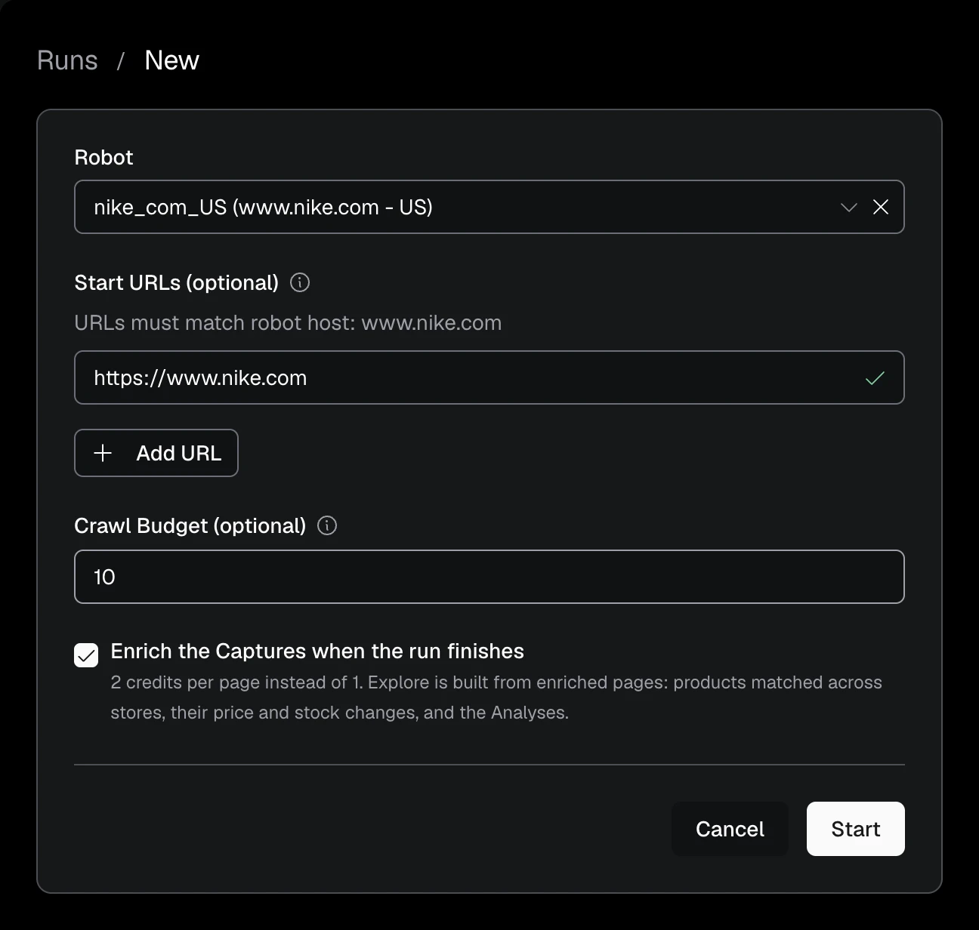Click the New breadcrumb label

tap(171, 60)
